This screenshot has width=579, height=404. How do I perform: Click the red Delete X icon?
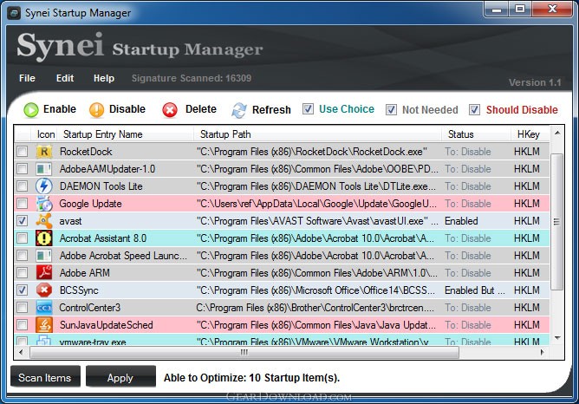tap(170, 110)
